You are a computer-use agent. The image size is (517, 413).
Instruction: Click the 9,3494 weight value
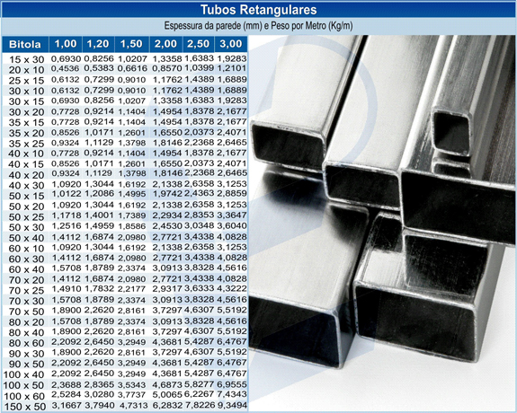[x=232, y=406]
